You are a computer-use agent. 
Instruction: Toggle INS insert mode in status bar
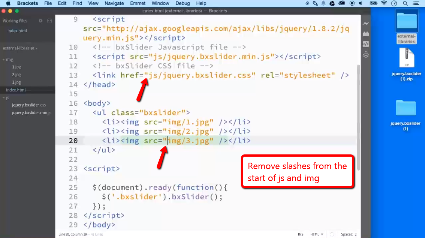pyautogui.click(x=301, y=234)
